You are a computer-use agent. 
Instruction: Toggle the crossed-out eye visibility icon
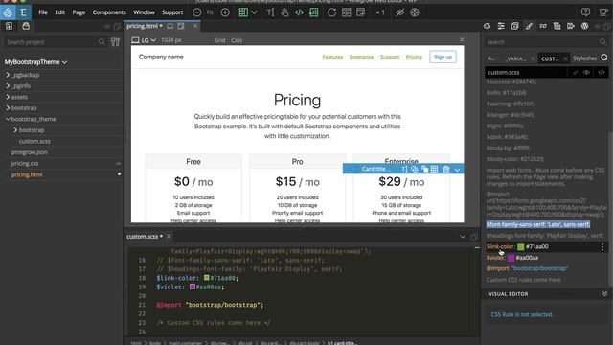coord(399,12)
